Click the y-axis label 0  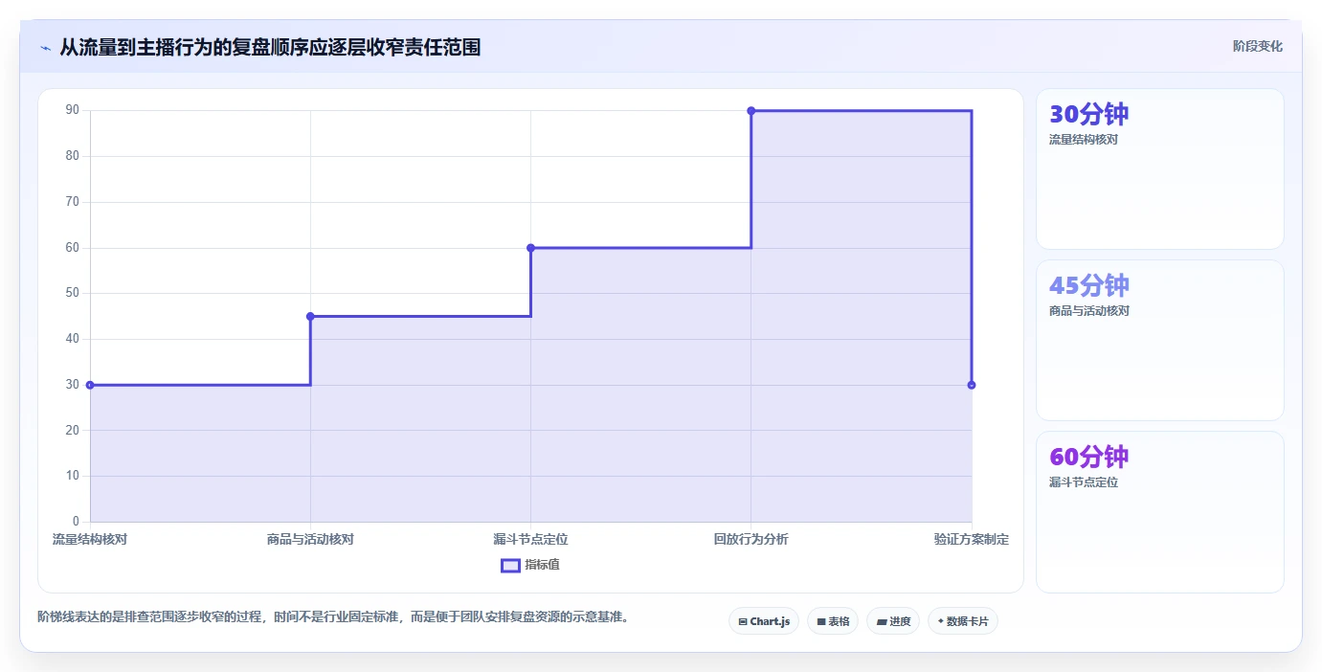click(x=76, y=522)
